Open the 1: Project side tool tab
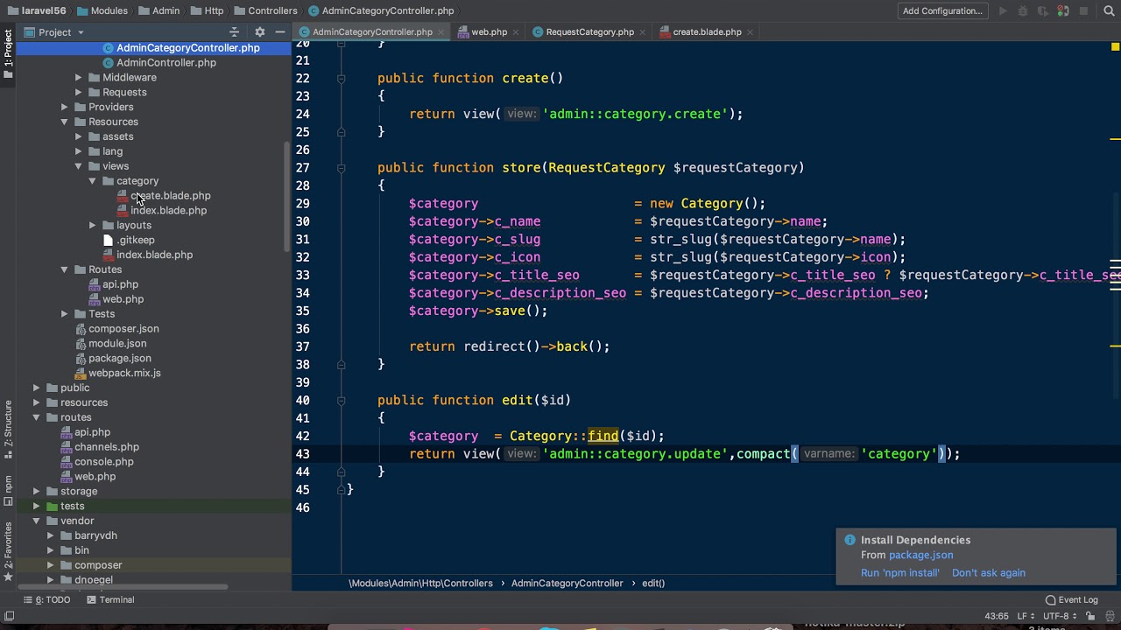The width and height of the screenshot is (1121, 630). (8, 52)
